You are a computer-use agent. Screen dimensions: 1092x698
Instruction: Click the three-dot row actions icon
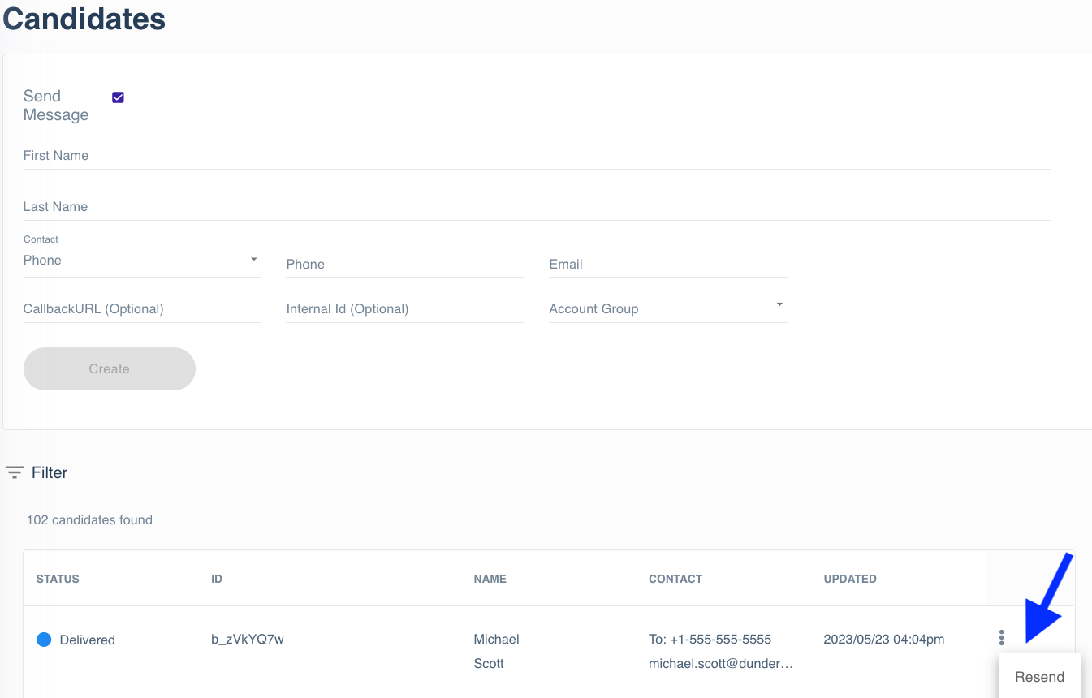click(x=1001, y=638)
